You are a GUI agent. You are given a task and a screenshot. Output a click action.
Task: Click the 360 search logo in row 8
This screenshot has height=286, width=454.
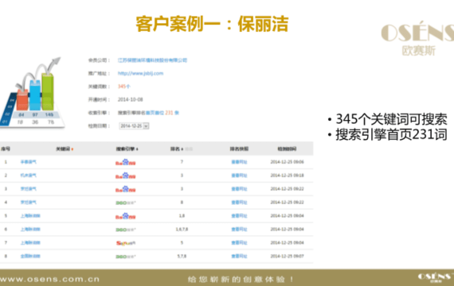[x=126, y=257]
